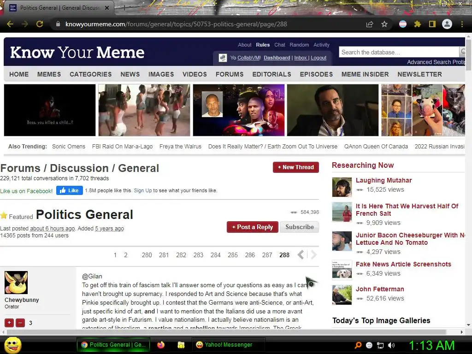Bookmark this page with the star icon
Viewport: 472px width, 354px height.
pyautogui.click(x=384, y=24)
